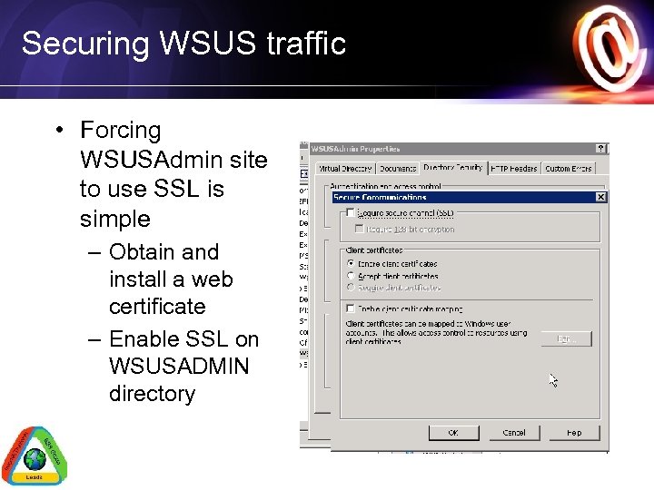
Task: Select Require client certificates radio button
Action: [x=351, y=287]
